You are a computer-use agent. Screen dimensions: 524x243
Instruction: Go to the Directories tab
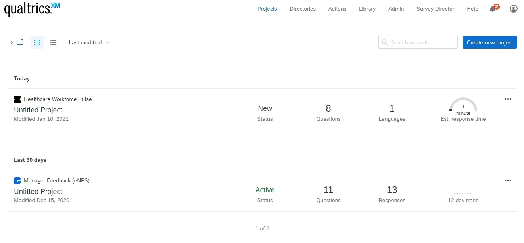pos(303,9)
